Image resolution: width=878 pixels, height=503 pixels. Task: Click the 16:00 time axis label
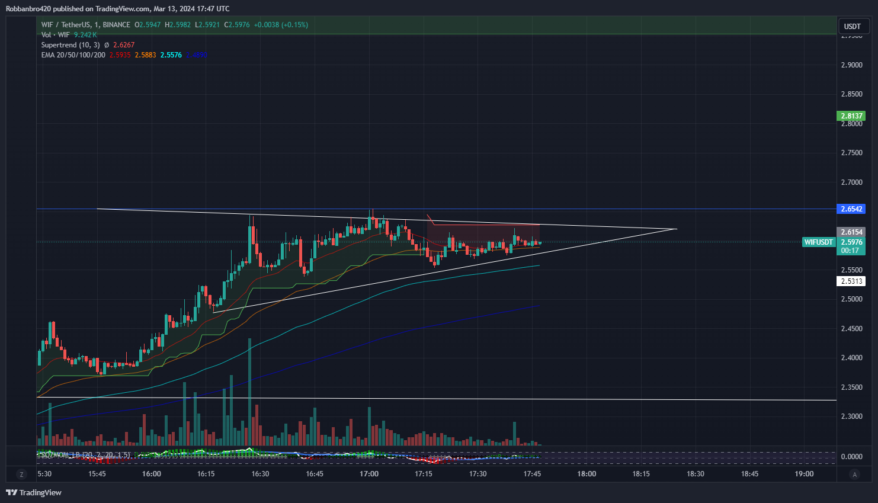(x=152, y=474)
